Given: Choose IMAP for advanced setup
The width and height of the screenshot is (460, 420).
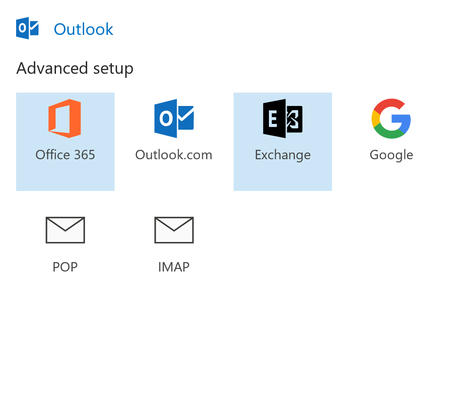Looking at the screenshot, I should tap(174, 244).
